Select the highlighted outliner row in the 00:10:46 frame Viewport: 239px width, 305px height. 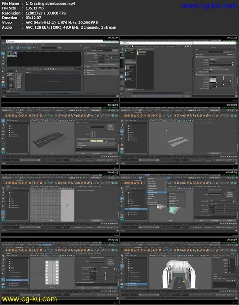(136, 283)
